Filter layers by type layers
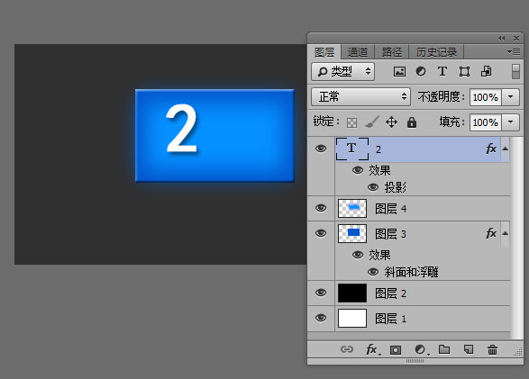529x379 pixels. (442, 71)
